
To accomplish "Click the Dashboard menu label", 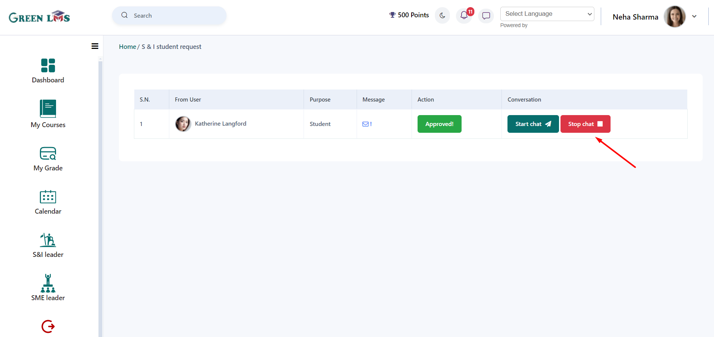I will click(x=48, y=80).
